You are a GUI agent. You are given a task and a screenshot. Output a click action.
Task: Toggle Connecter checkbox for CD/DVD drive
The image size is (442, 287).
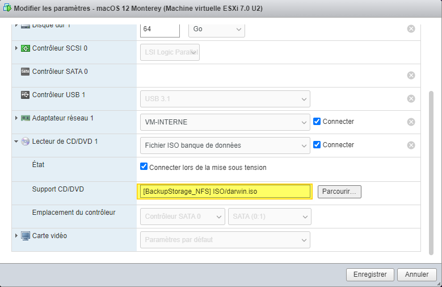tap(317, 144)
